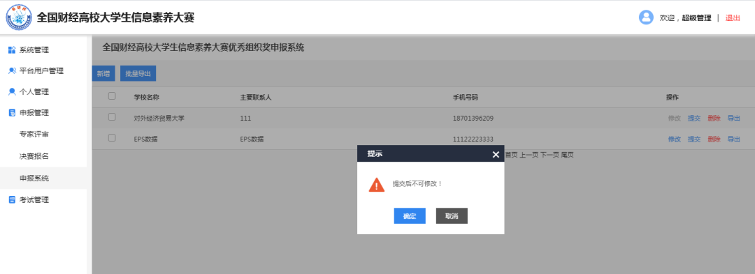Click phone number 18701396209
The width and height of the screenshot is (755, 274).
pyautogui.click(x=473, y=119)
